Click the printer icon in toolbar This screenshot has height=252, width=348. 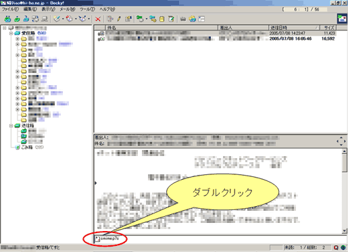[183, 19]
